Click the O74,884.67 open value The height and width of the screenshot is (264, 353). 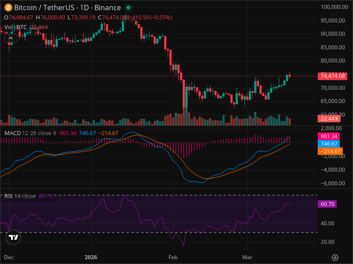(19, 18)
